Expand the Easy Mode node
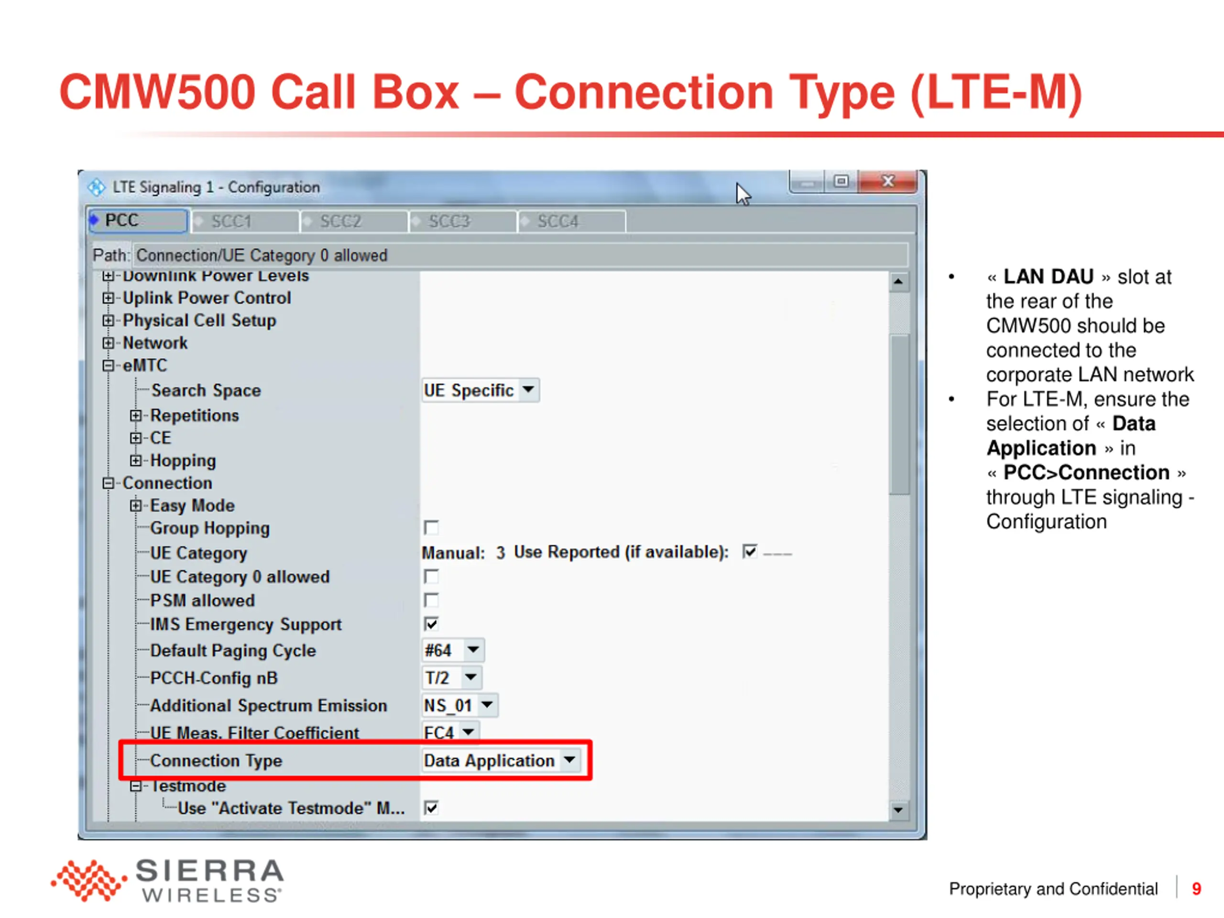This screenshot has height=918, width=1224. coord(136,506)
